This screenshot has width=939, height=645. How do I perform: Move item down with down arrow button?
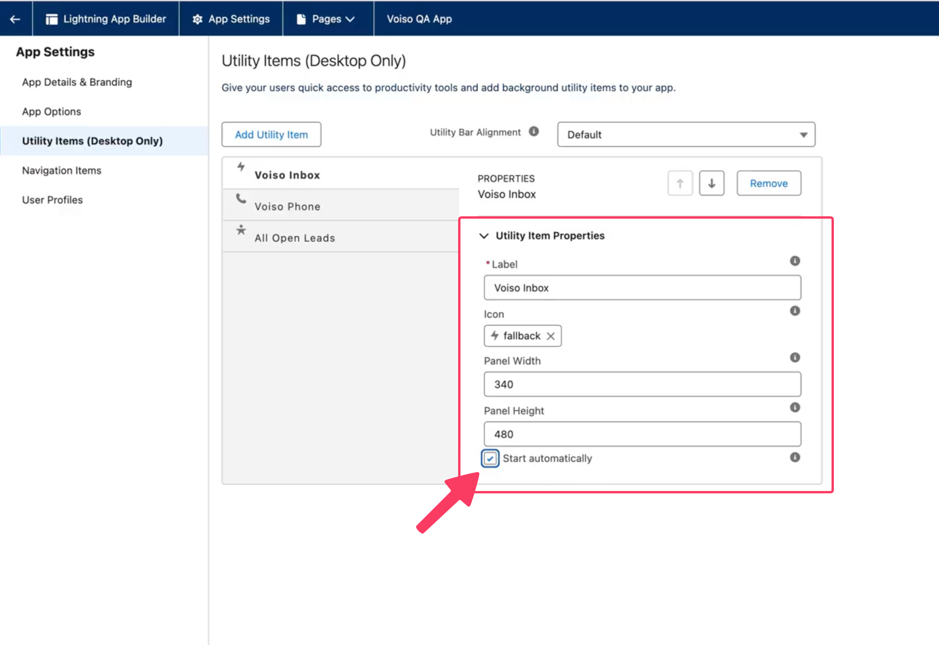pyautogui.click(x=712, y=183)
